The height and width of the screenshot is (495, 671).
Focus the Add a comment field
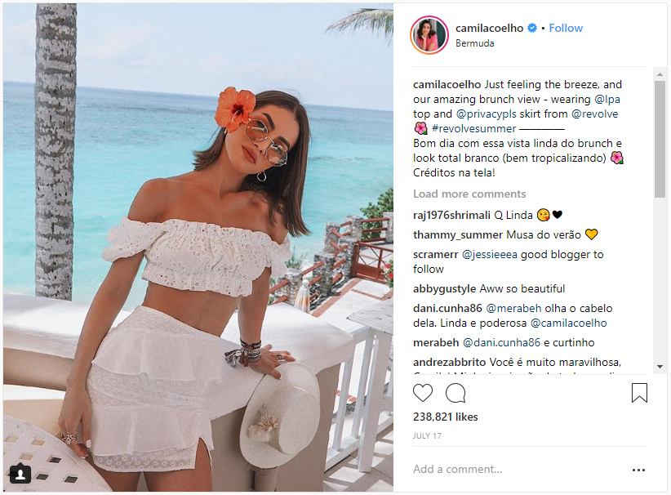pyautogui.click(x=518, y=470)
